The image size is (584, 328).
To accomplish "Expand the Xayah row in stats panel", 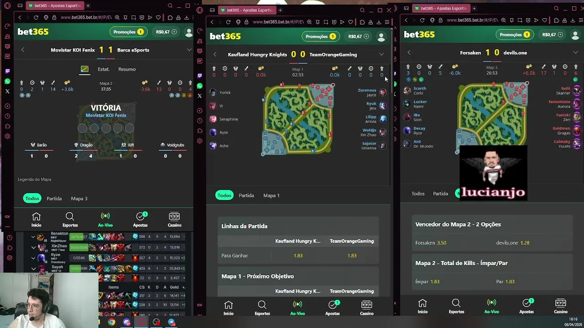I will pyautogui.click(x=33, y=269).
